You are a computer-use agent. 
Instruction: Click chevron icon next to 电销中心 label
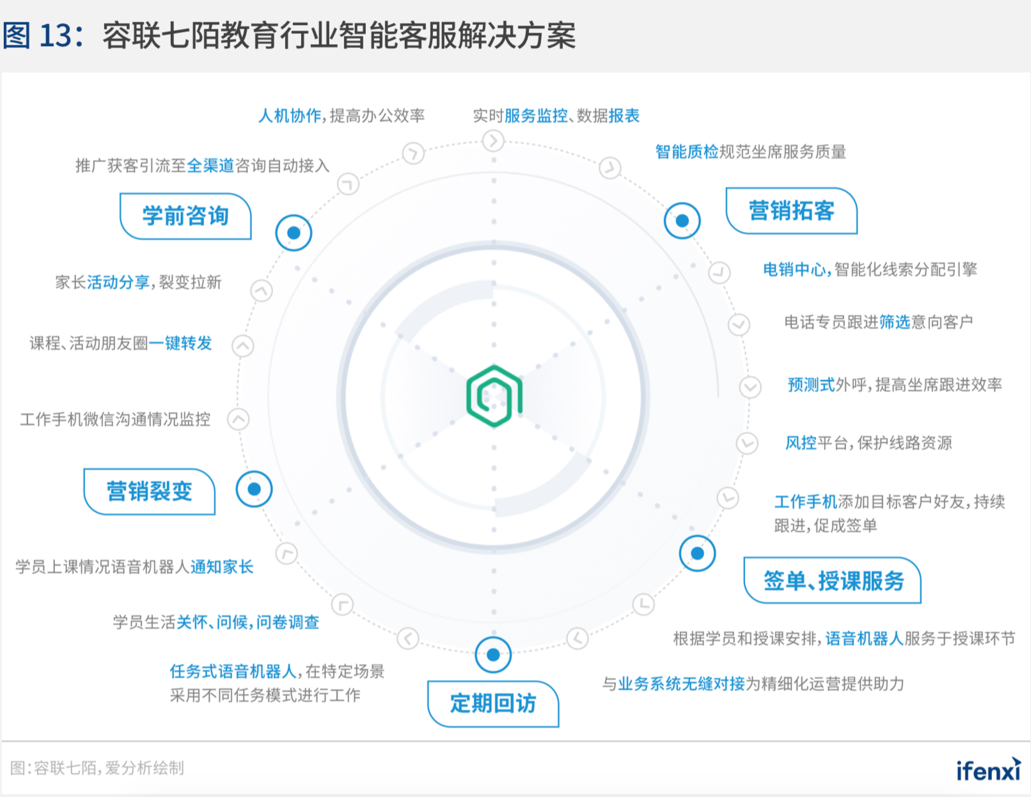(x=720, y=272)
